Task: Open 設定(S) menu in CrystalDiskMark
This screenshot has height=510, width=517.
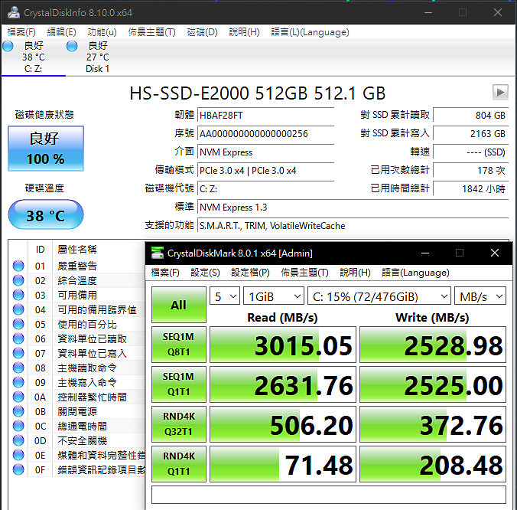Action: click(205, 273)
